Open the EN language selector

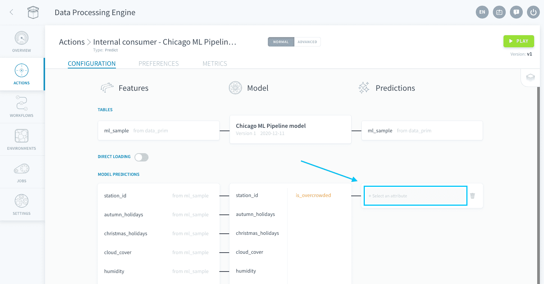(x=482, y=12)
